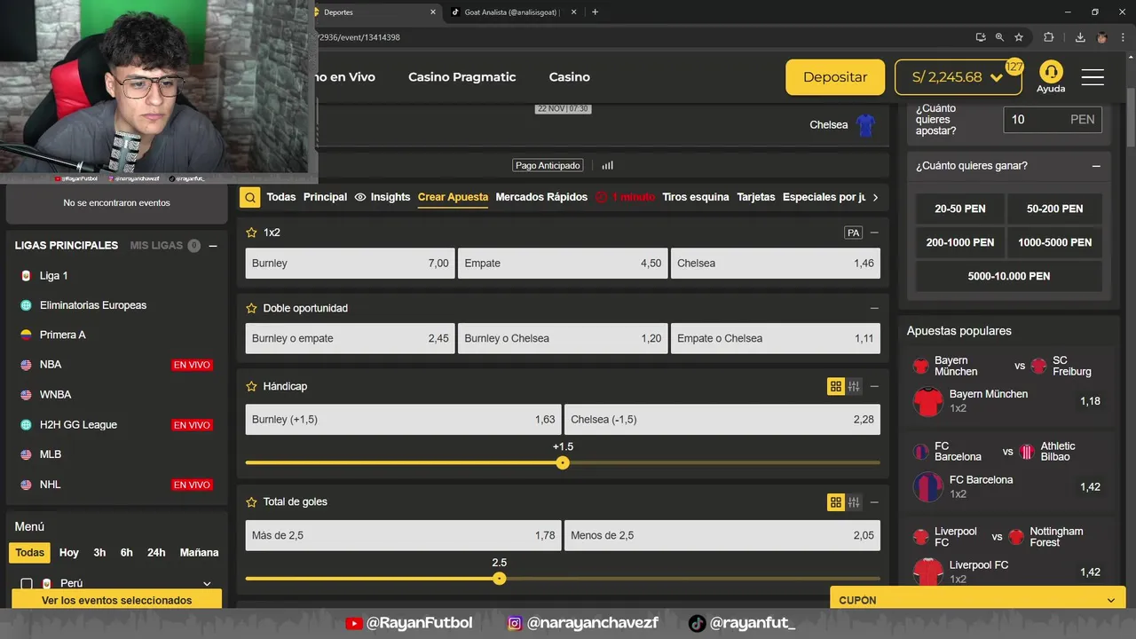Collapse the Ligas Principales panel
1136x639 pixels.
[213, 246]
